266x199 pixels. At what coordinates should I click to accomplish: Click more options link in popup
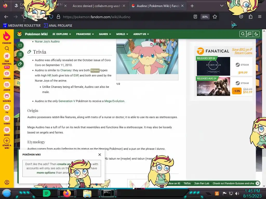pos(46,173)
